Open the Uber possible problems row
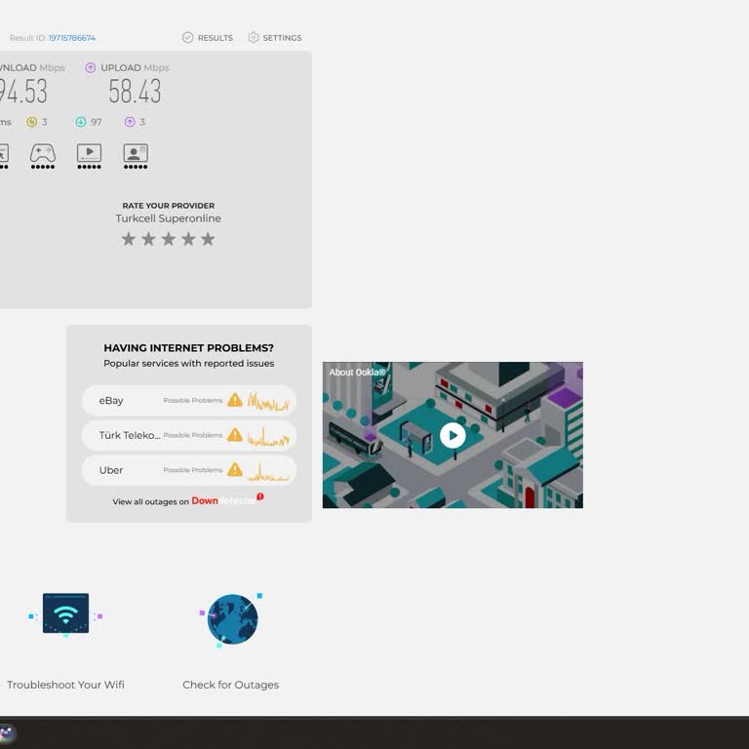This screenshot has width=749, height=749. [189, 470]
